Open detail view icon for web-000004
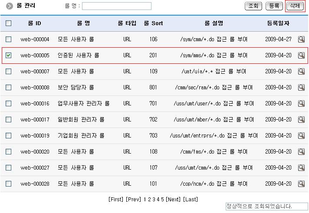 [301, 39]
